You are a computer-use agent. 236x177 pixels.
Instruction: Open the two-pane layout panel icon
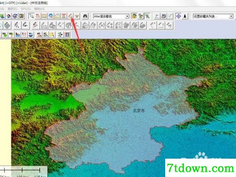coord(21,16)
